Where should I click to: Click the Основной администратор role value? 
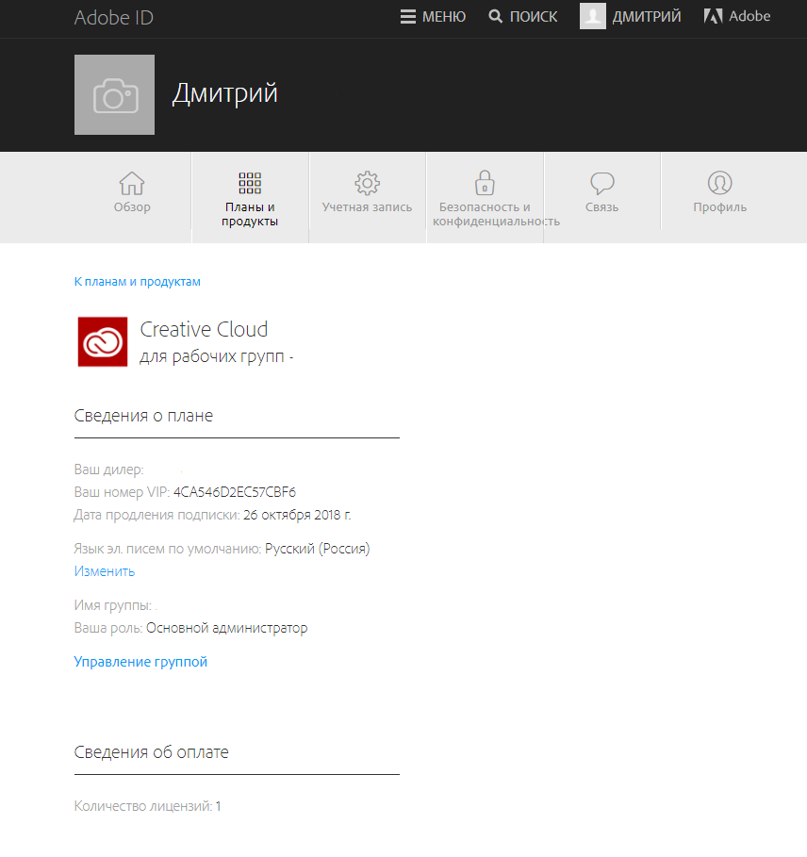coord(227,628)
